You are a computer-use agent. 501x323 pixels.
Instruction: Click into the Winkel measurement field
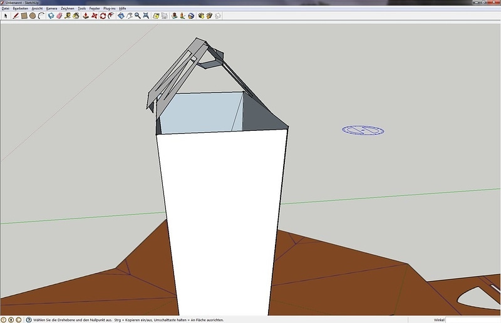473,320
